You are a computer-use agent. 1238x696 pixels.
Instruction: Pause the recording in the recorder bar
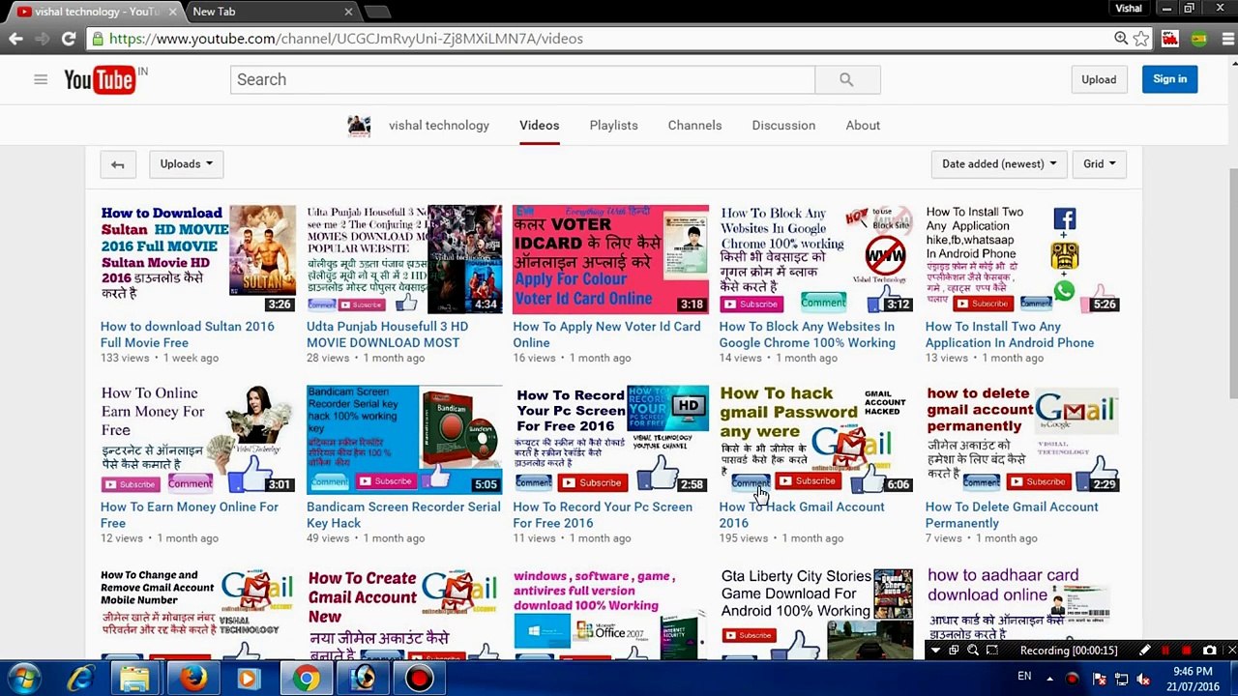[x=1165, y=651]
